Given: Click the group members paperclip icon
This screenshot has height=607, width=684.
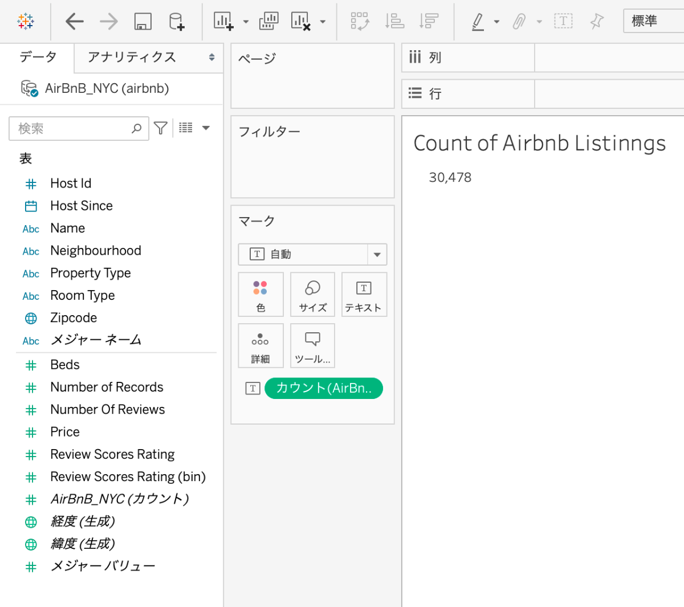Looking at the screenshot, I should coord(519,22).
